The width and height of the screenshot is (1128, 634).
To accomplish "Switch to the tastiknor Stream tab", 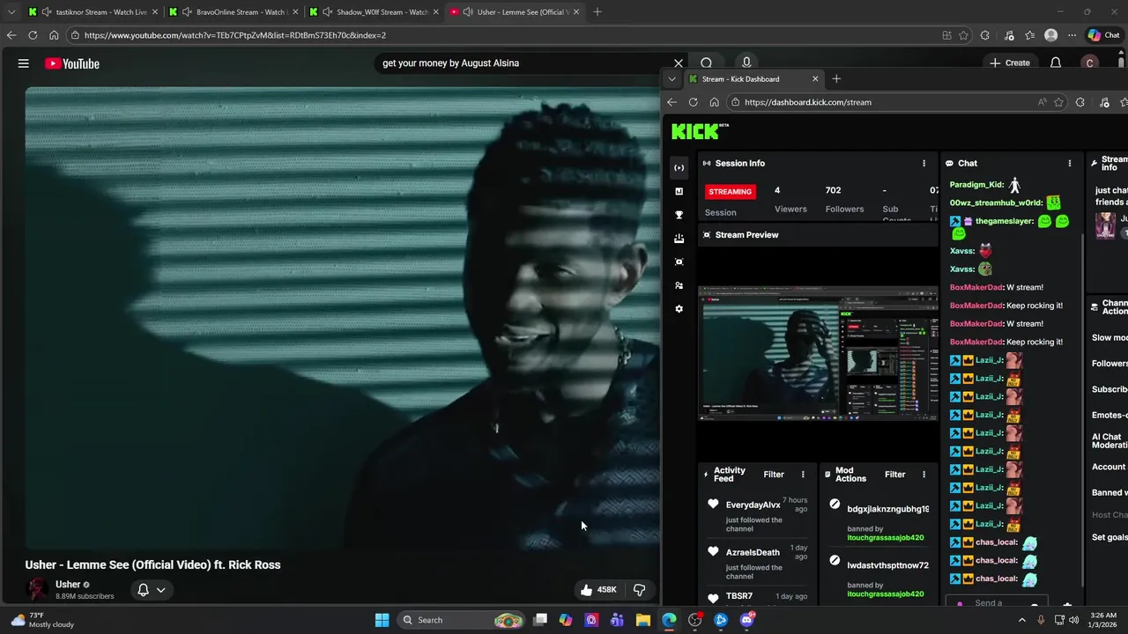I will [x=93, y=12].
